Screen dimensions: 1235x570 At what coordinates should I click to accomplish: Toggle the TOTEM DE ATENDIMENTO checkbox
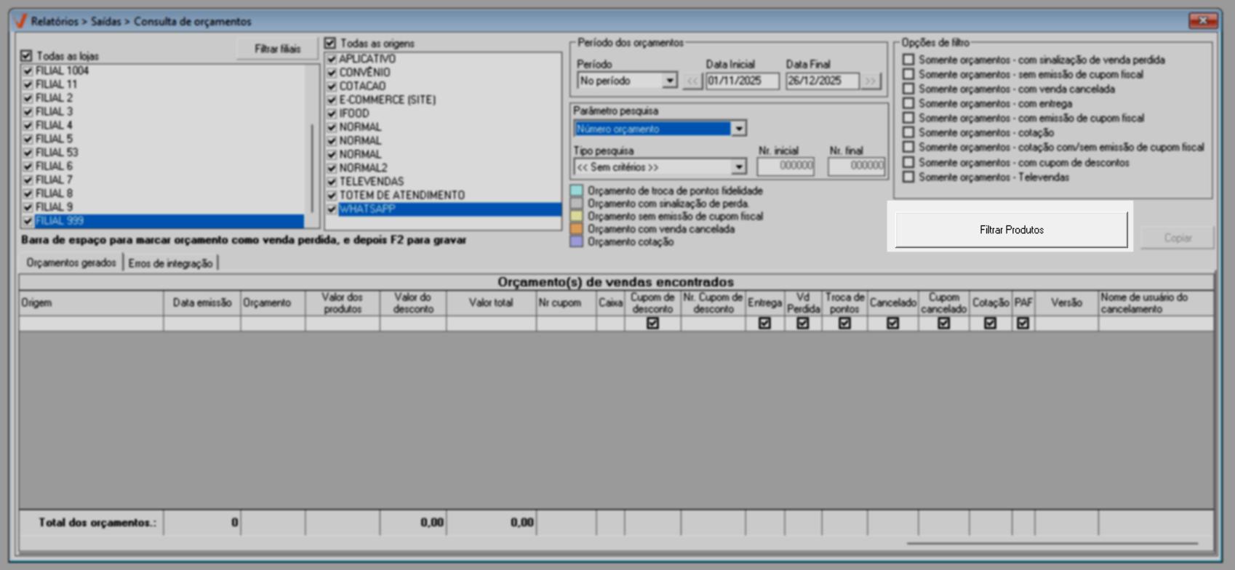coord(332,196)
